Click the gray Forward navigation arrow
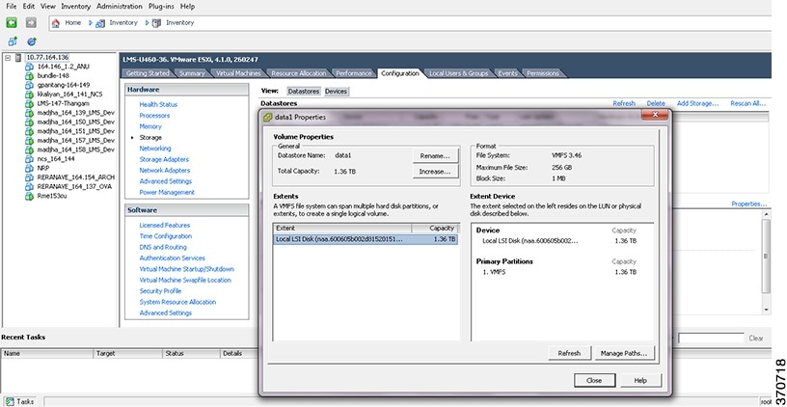This screenshot has height=407, width=787. (31, 22)
